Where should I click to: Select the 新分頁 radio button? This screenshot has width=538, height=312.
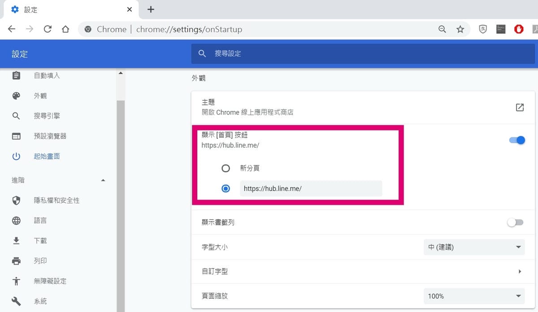226,168
